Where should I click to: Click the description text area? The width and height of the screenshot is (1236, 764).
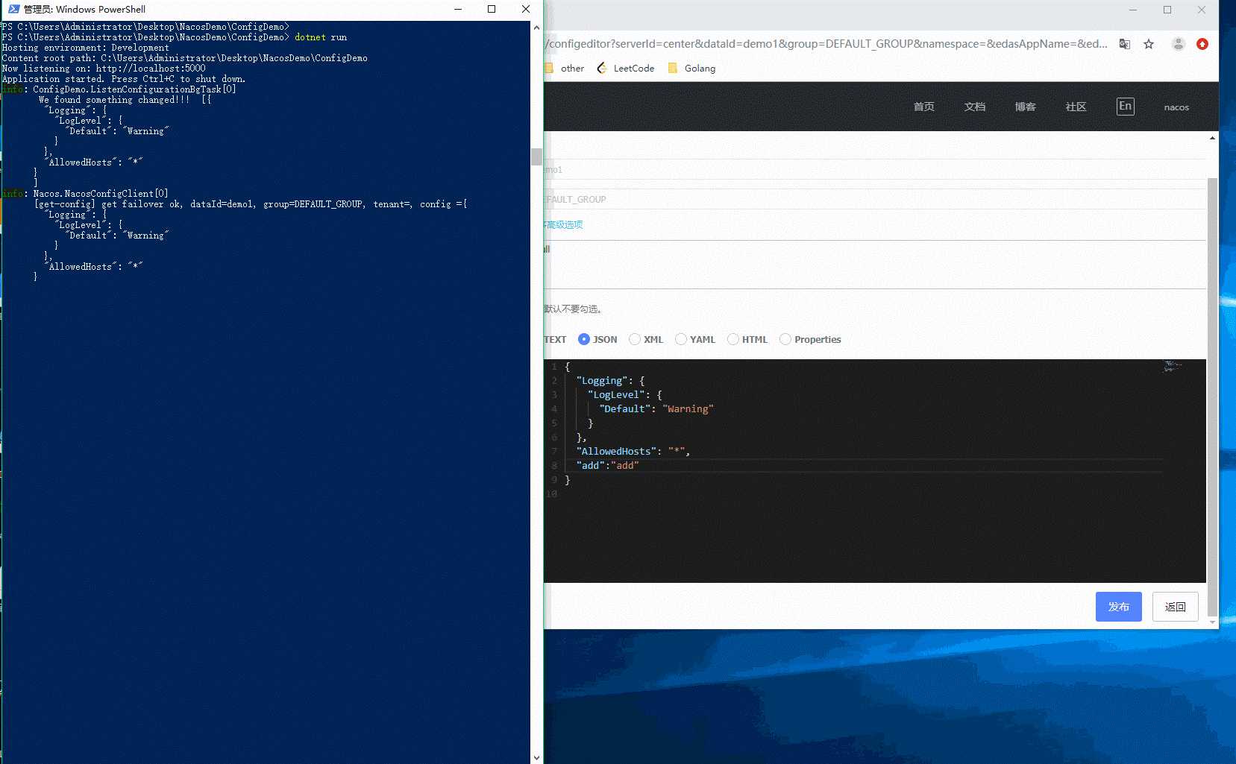874,265
